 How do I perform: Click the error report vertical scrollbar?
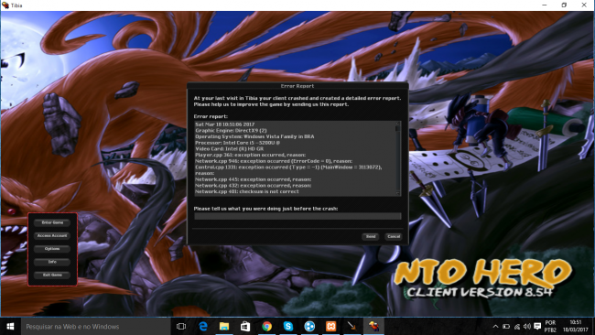(397, 158)
